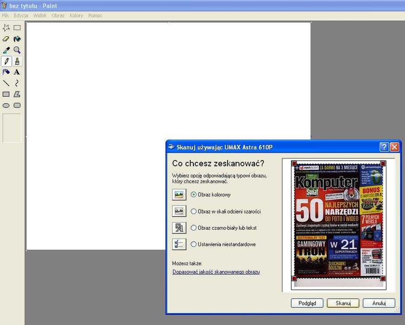The width and height of the screenshot is (405, 325).
Task: Open the Obraz menu
Action: pyautogui.click(x=58, y=15)
